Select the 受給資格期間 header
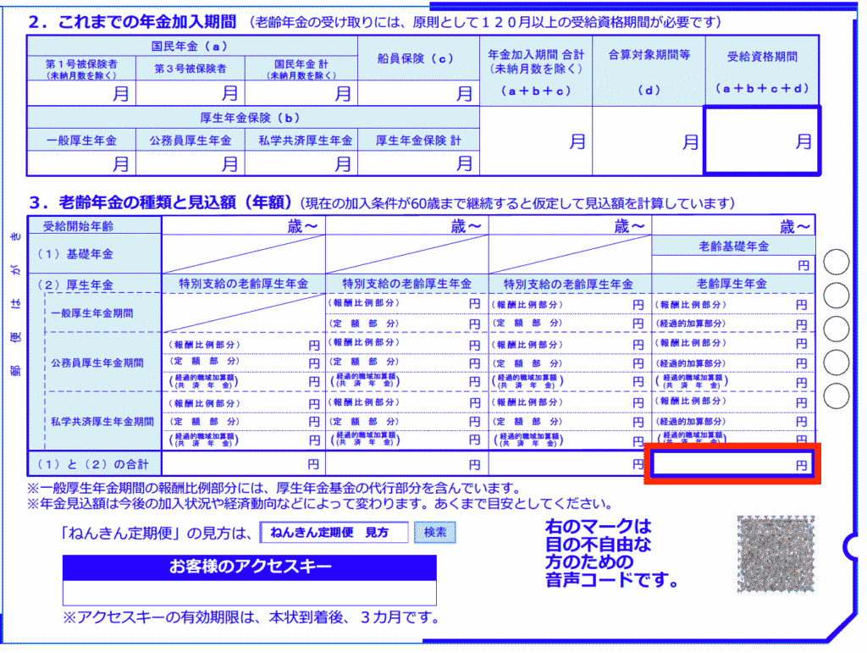The width and height of the screenshot is (867, 653). tap(762, 71)
